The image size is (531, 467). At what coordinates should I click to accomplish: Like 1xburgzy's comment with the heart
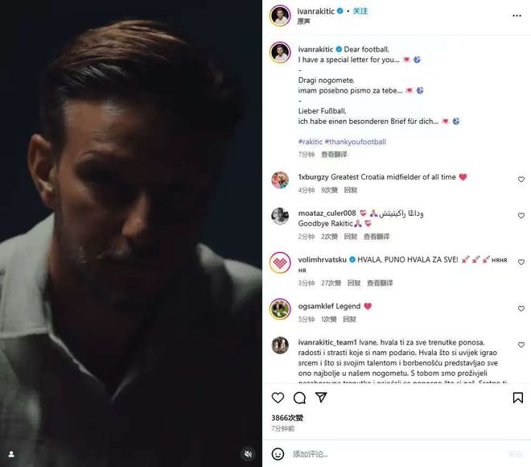tap(521, 180)
